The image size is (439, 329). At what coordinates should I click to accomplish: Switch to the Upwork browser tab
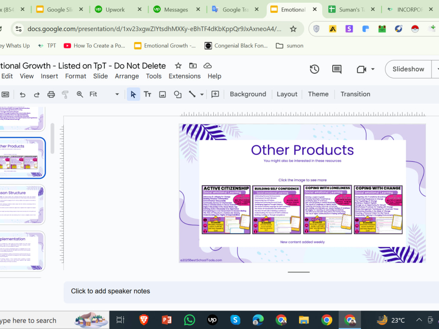tap(115, 10)
